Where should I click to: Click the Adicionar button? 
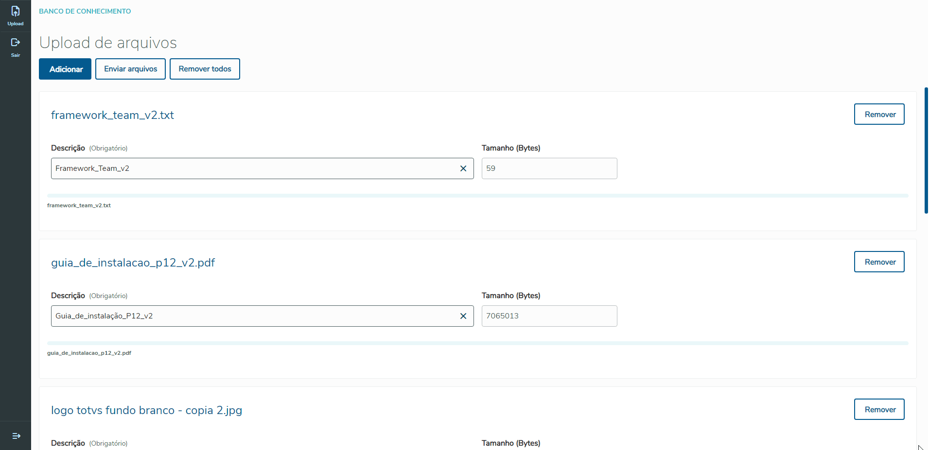[65, 69]
